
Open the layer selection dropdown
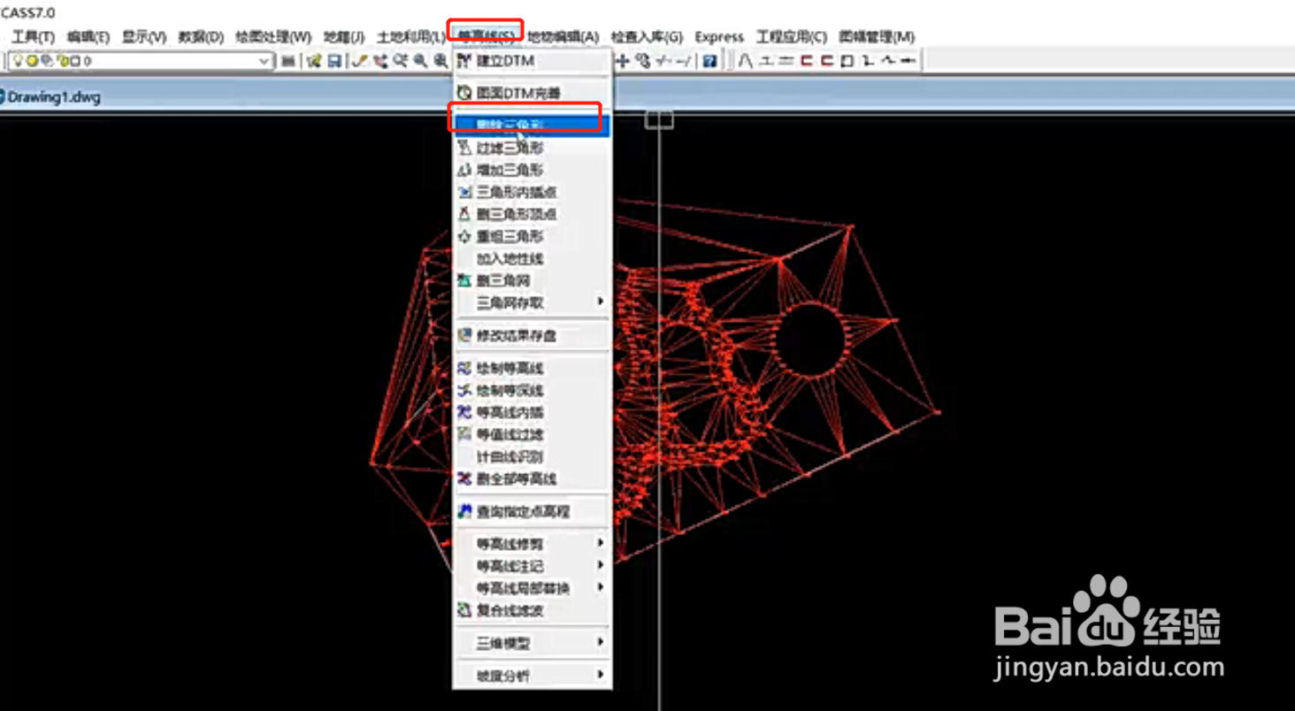pos(263,61)
